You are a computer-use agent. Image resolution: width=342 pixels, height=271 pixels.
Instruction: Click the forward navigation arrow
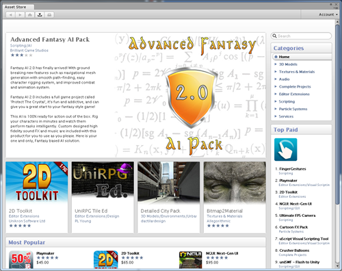click(x=20, y=15)
